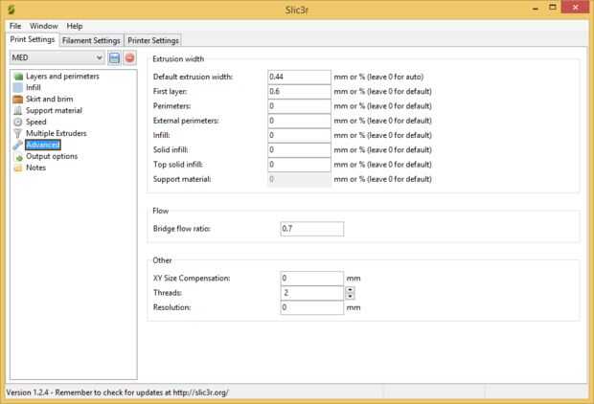The height and width of the screenshot is (404, 594).
Task: Select Layers and perimeters in the tree
Action: coord(62,77)
